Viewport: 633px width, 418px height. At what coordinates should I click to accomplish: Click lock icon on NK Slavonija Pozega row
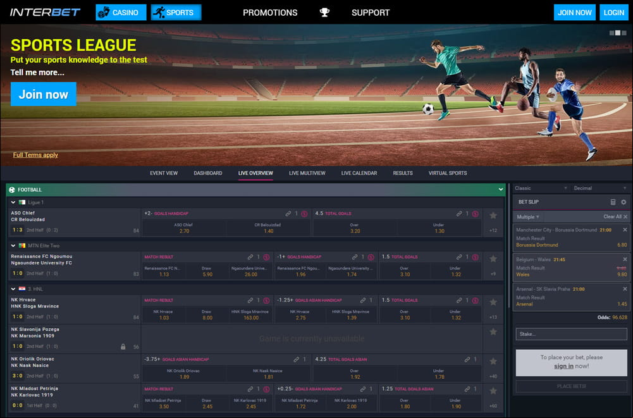(x=123, y=347)
